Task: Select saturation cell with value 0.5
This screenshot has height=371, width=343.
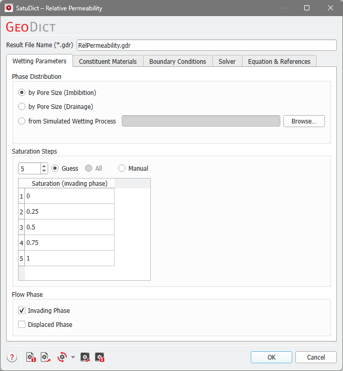Action: tap(69, 227)
